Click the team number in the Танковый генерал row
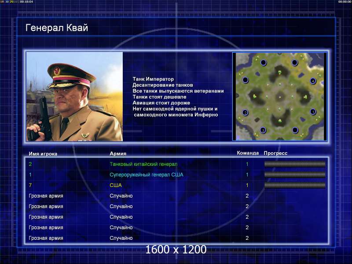352x264 pixels. (247, 164)
